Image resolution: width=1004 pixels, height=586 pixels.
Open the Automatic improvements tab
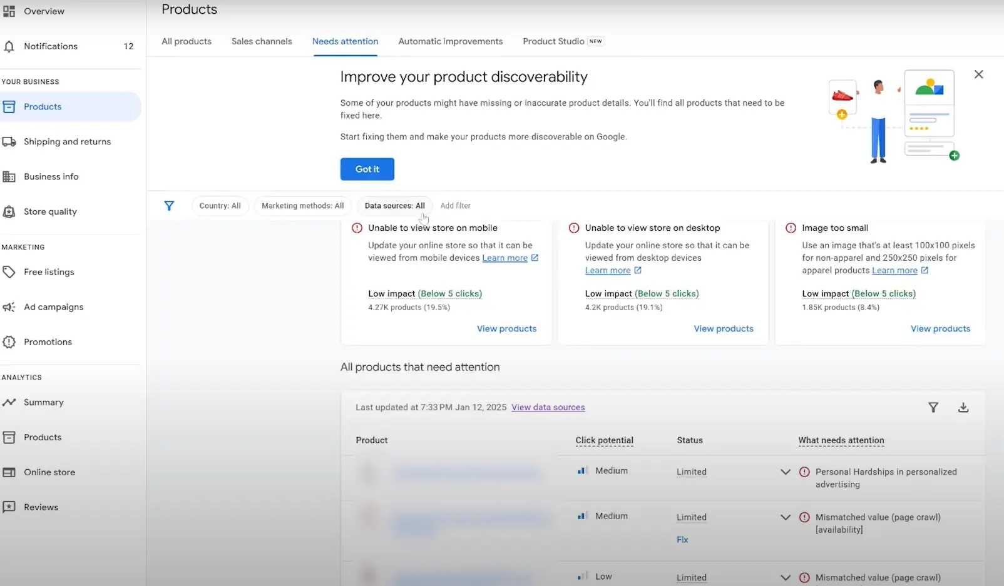[451, 41]
